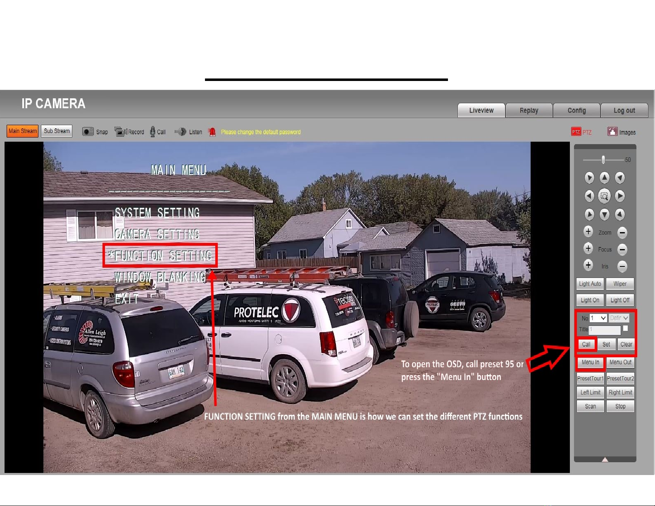The image size is (655, 506).
Task: Click the red alarm siren icon
Action: click(x=212, y=132)
